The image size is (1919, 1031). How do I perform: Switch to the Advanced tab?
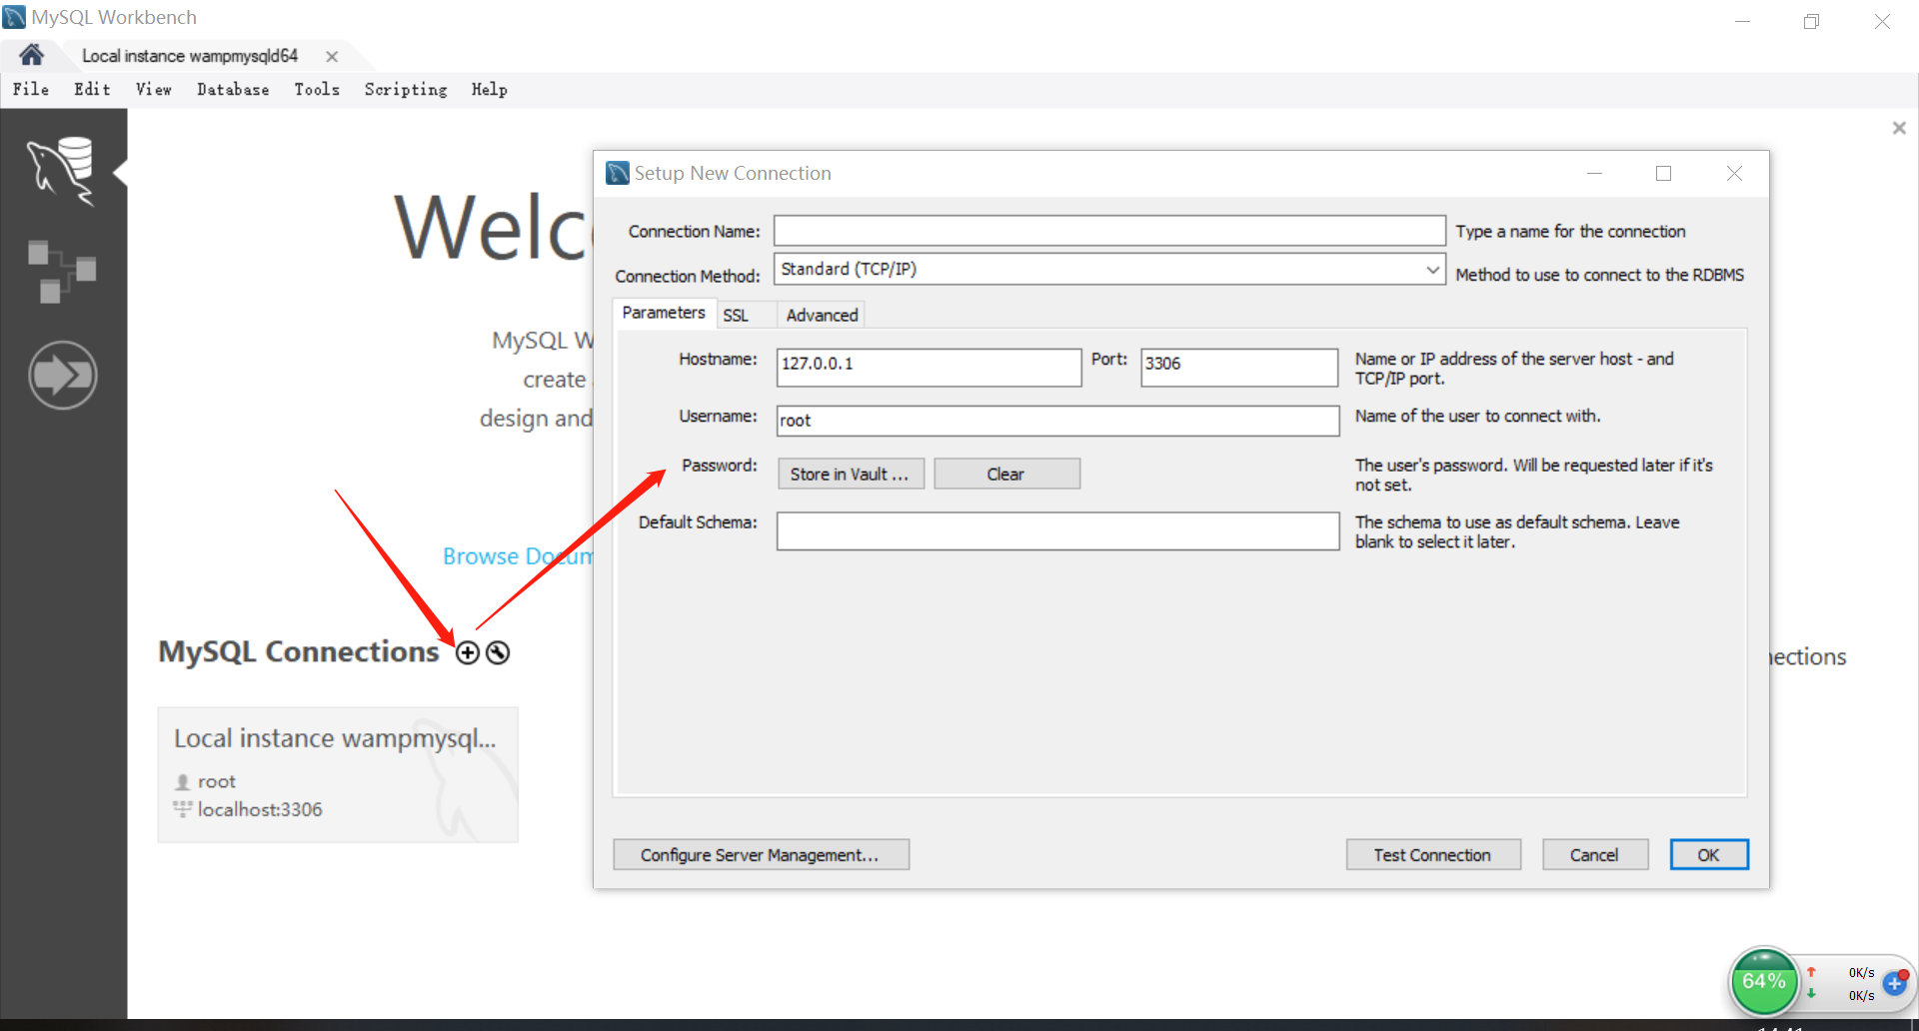click(822, 315)
